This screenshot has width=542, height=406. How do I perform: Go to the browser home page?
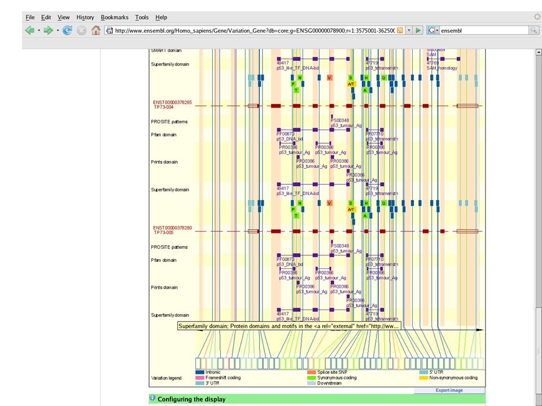96,30
